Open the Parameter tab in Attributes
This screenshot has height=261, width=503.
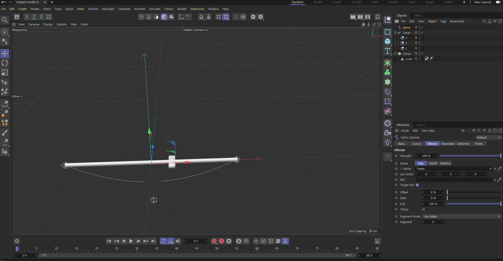(x=448, y=144)
